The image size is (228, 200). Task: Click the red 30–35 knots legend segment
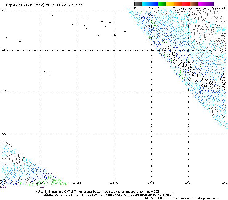(x=186, y=4)
